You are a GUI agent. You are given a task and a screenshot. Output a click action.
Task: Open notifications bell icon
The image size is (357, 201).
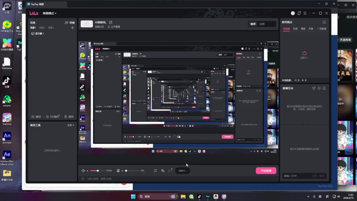click(299, 13)
